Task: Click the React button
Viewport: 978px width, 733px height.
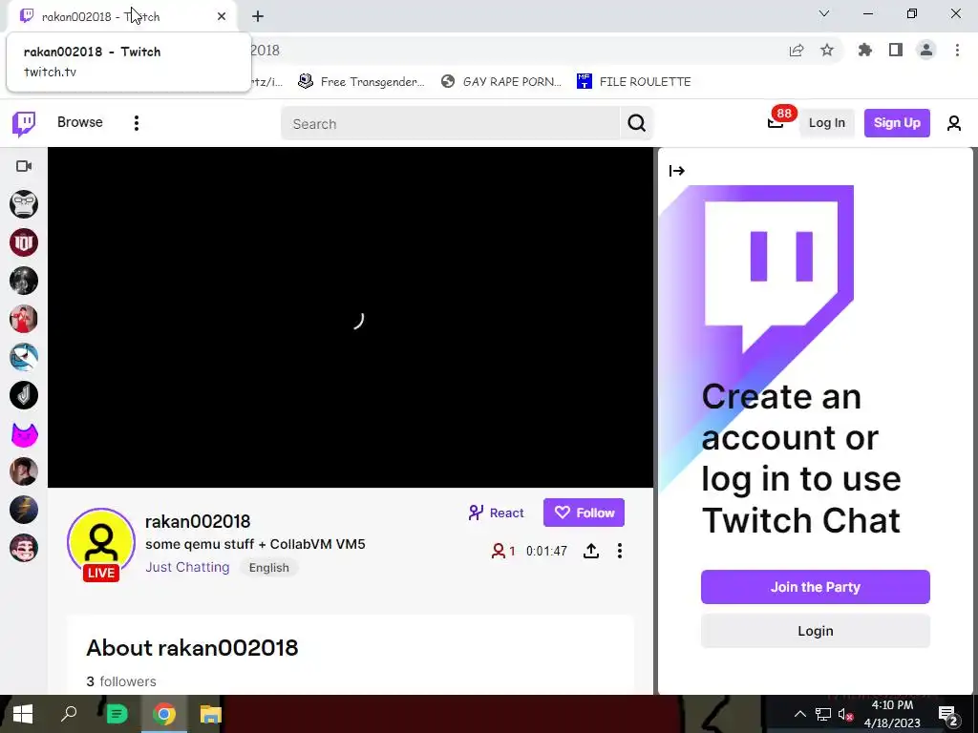Action: pos(496,513)
